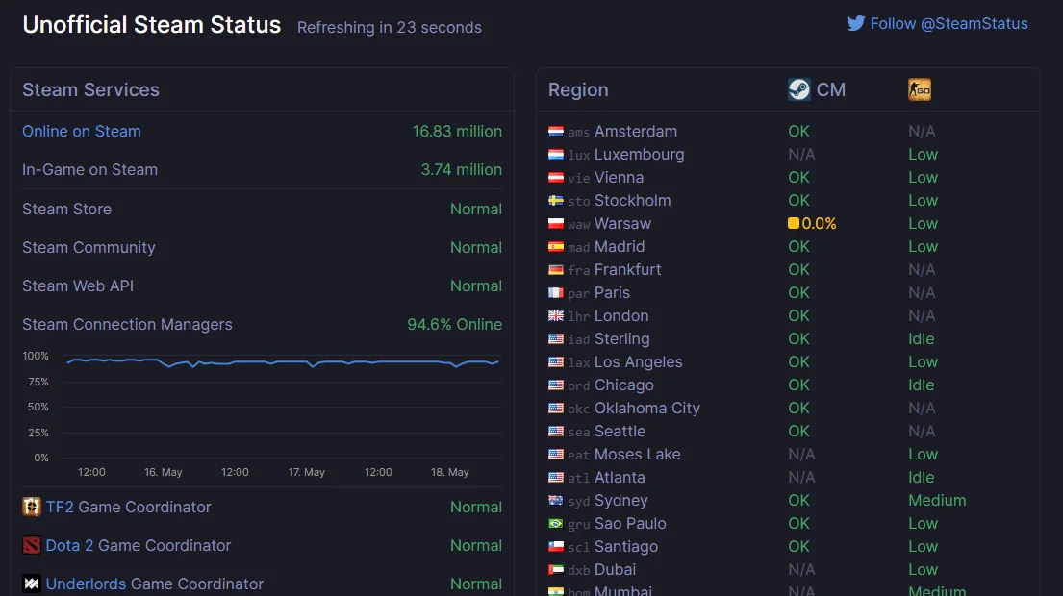1063x596 pixels.
Task: Open the TF2 Game Coordinator link
Action: 128,507
